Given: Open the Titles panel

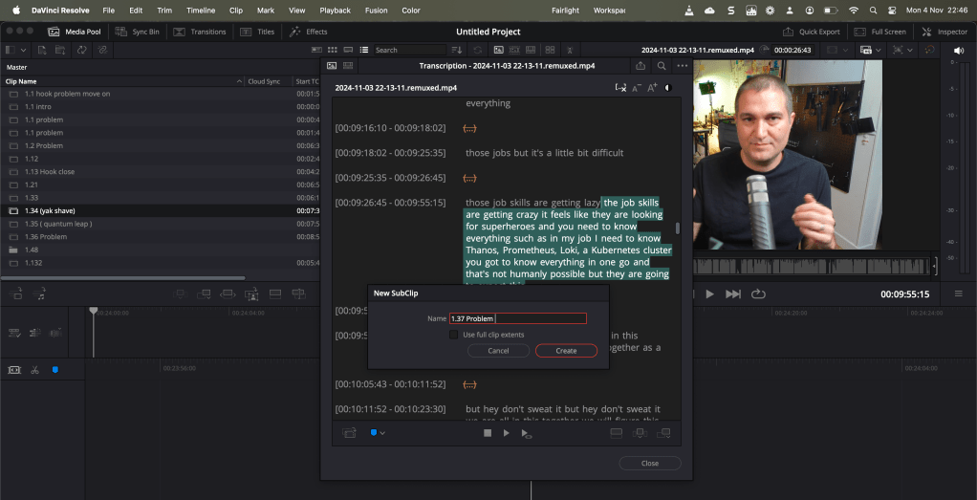Looking at the screenshot, I should pyautogui.click(x=257, y=32).
